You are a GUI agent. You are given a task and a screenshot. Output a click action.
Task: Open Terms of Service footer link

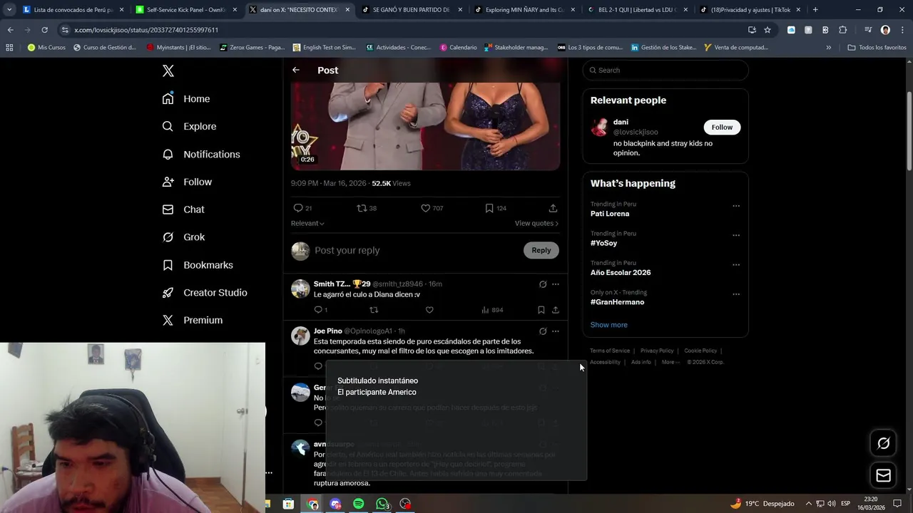(x=610, y=351)
